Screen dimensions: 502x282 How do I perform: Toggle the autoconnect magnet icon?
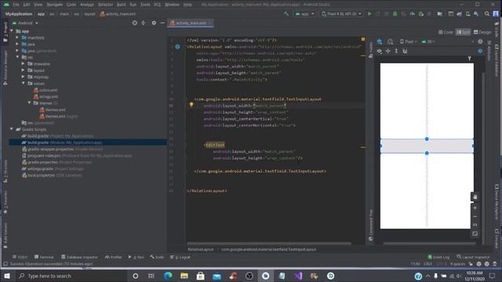[405, 51]
